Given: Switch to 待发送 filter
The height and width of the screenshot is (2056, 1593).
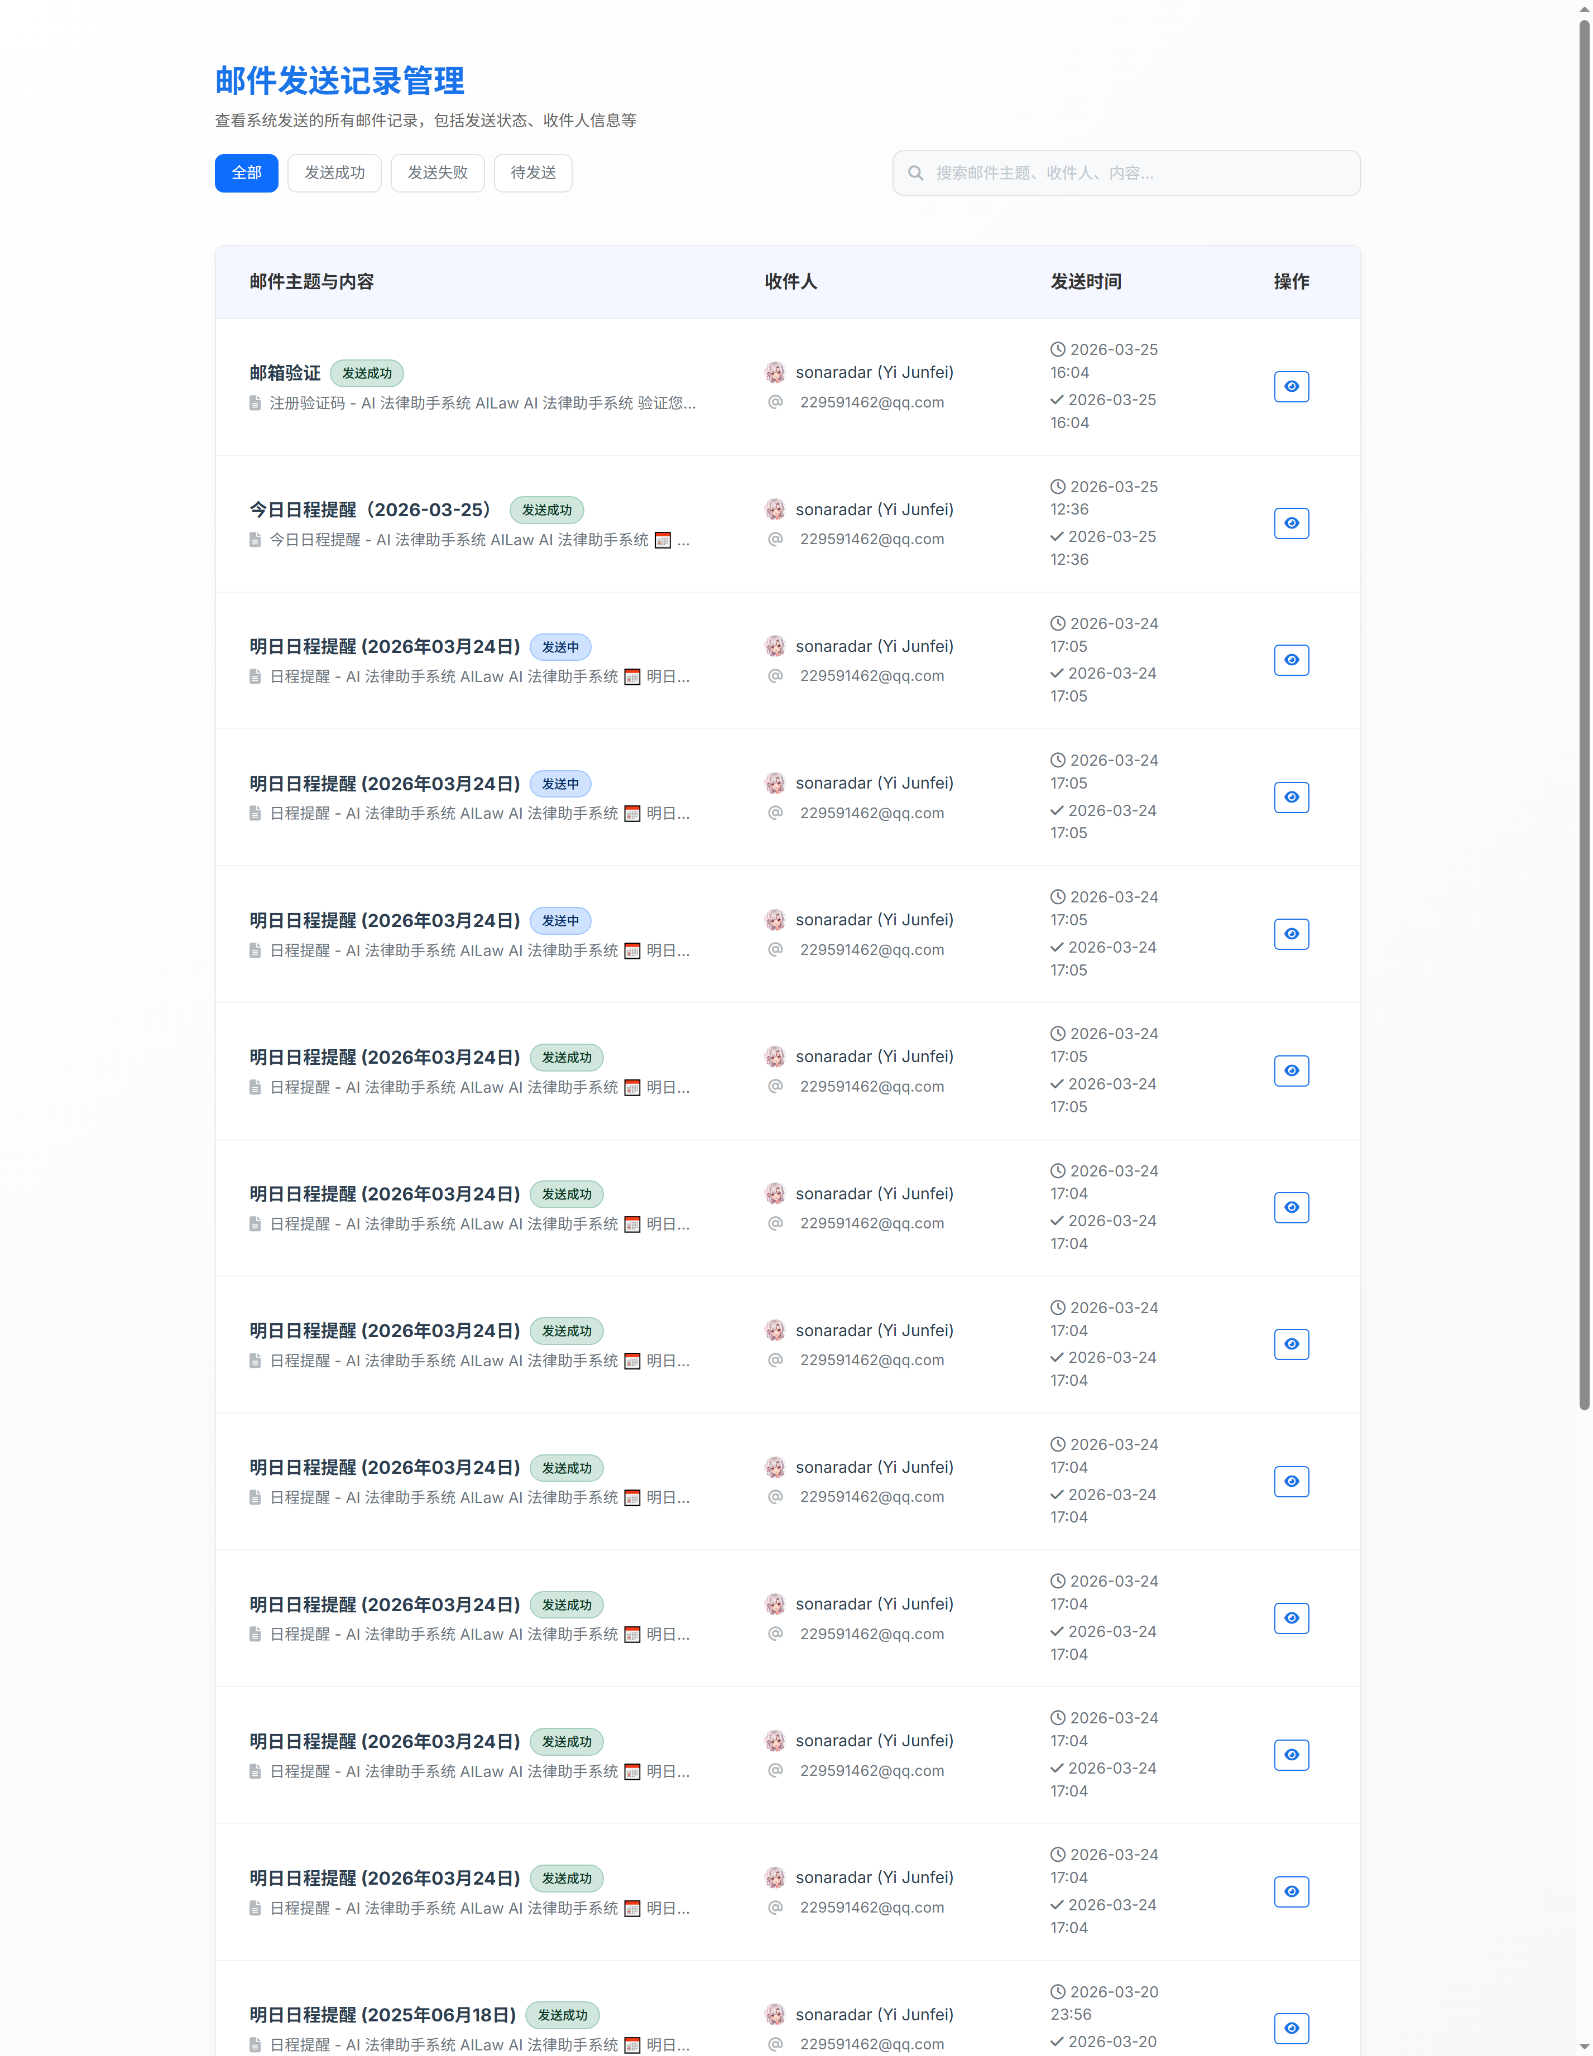Looking at the screenshot, I should coord(533,173).
